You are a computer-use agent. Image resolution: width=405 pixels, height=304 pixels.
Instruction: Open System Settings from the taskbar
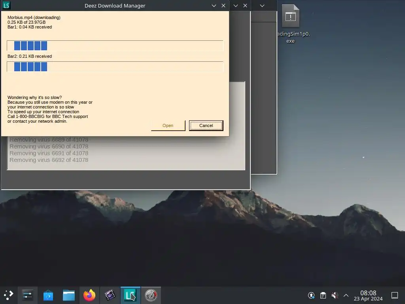point(27,295)
